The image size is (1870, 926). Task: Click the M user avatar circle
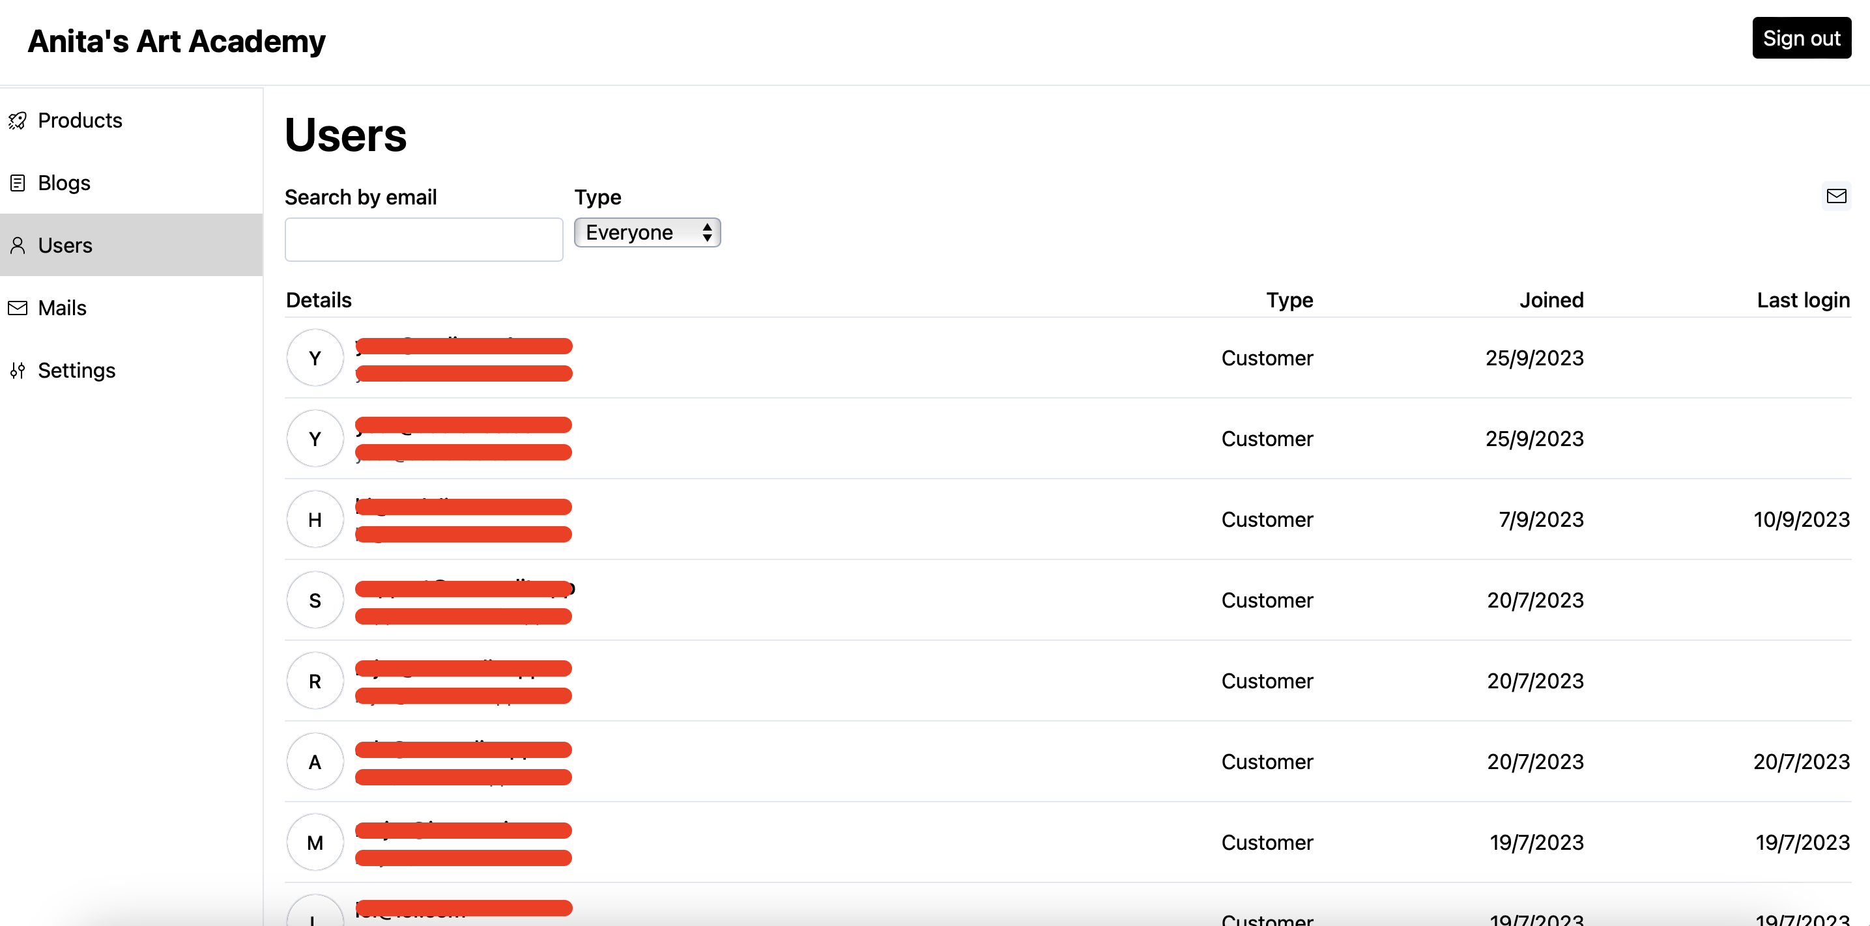[x=314, y=843]
